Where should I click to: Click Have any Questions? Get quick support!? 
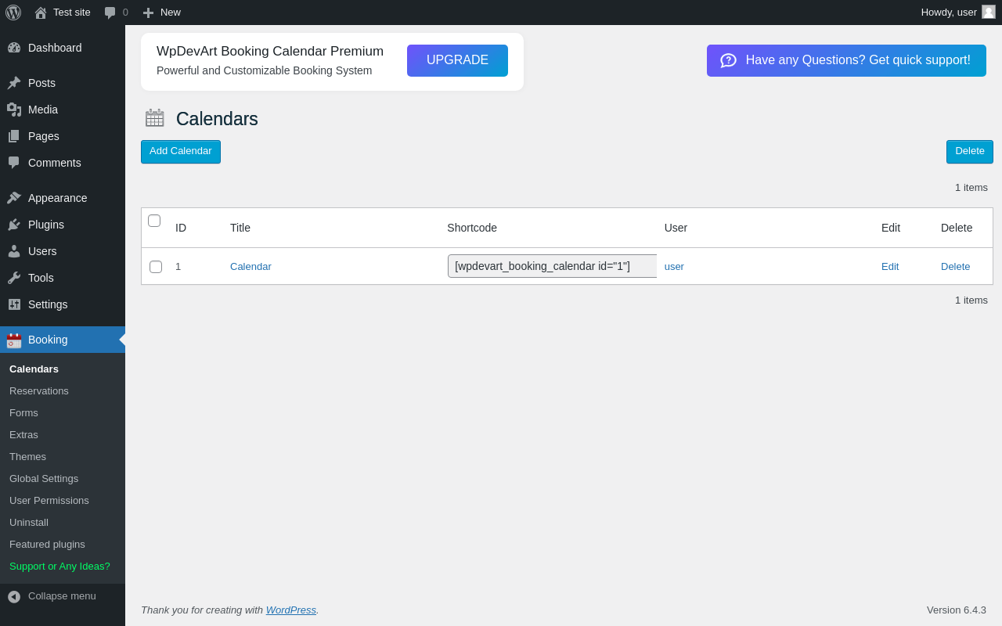(846, 60)
